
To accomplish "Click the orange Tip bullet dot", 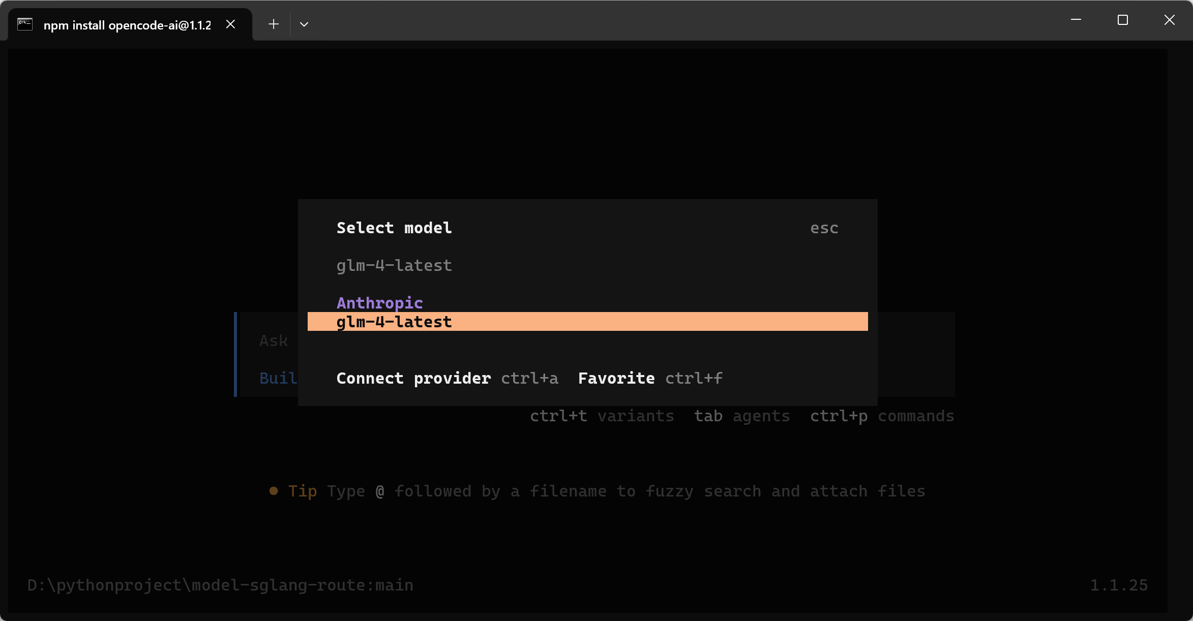I will (x=274, y=491).
